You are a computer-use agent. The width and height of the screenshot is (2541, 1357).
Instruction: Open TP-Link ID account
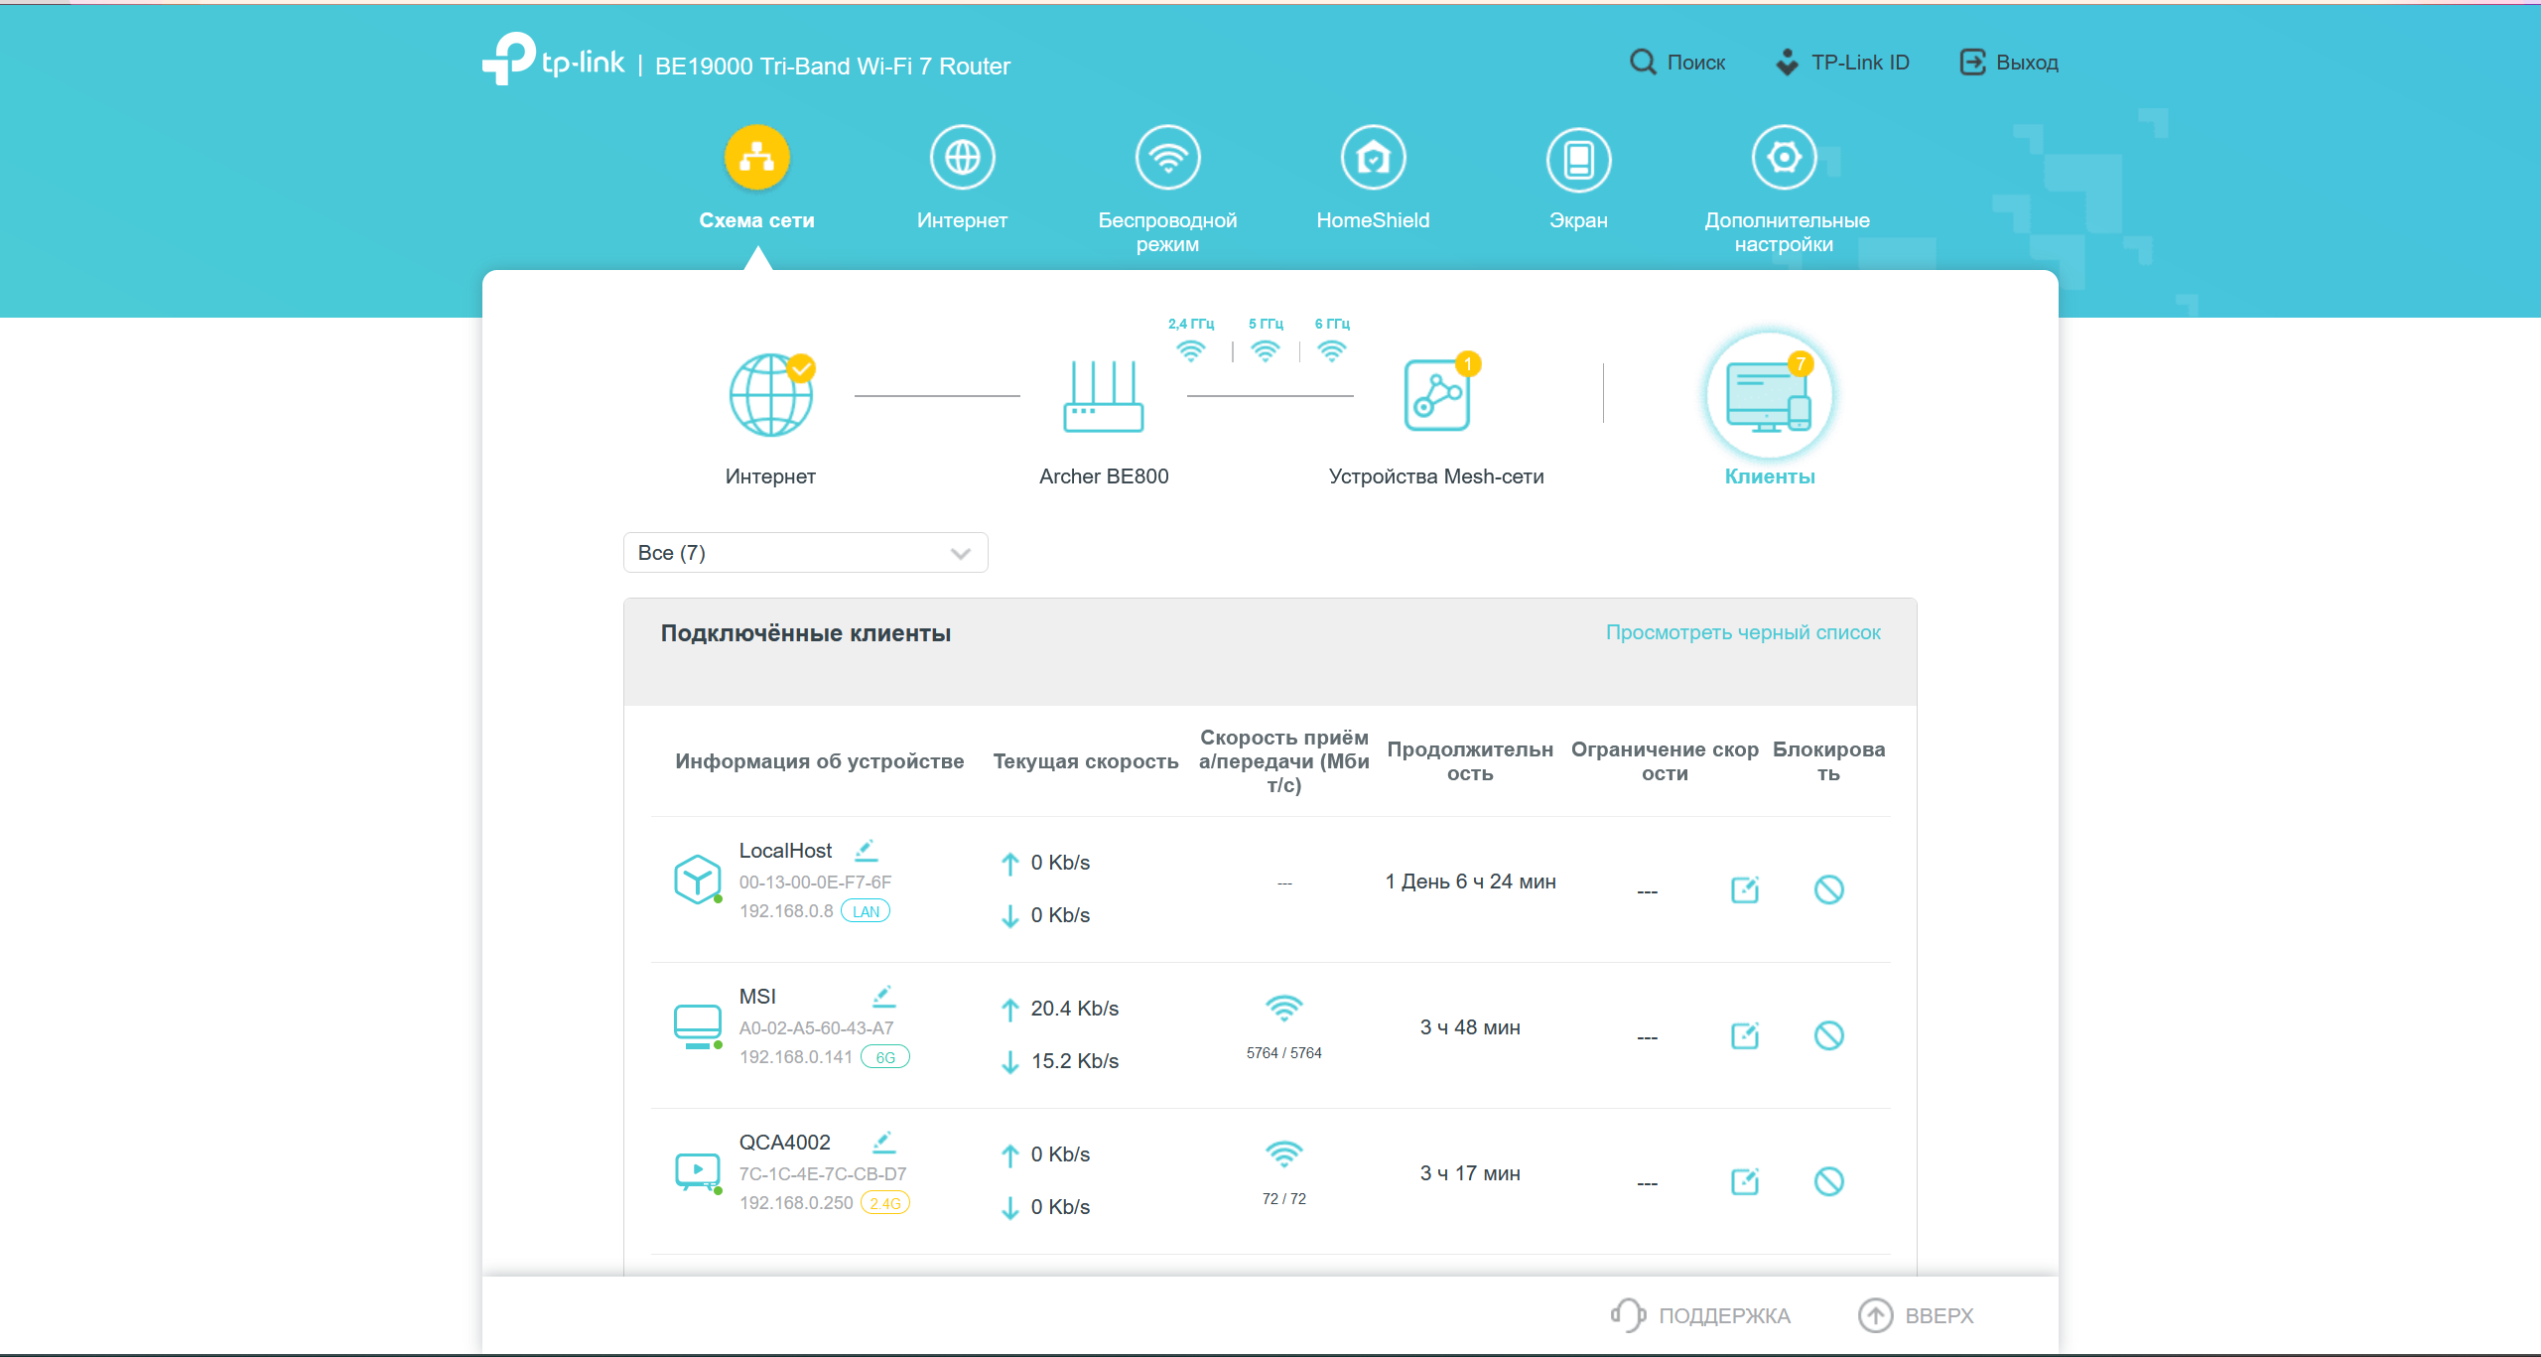pos(1842,63)
